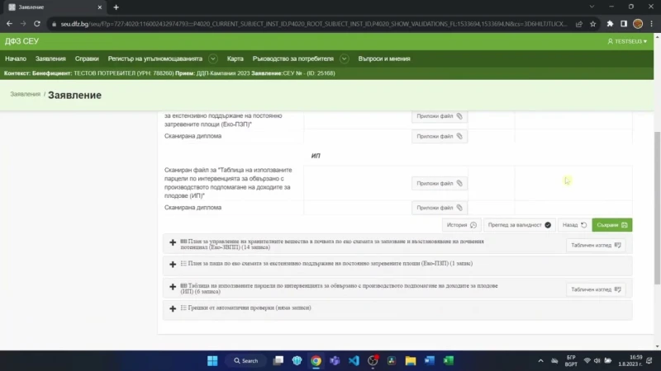Open the TESTSEU3 user menu

pyautogui.click(x=627, y=41)
